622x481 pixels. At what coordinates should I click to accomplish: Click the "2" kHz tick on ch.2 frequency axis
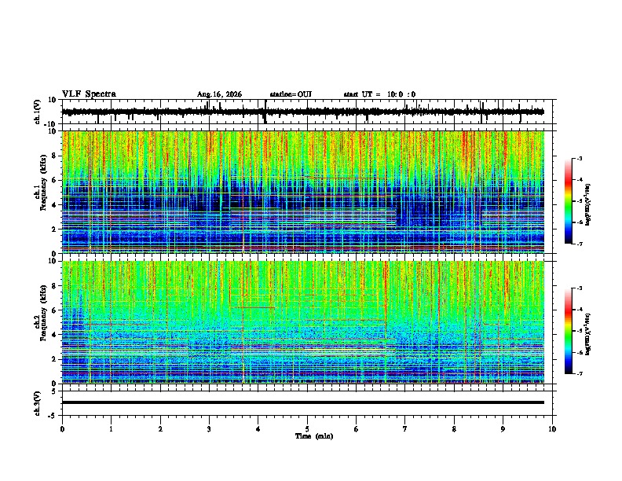[x=55, y=359]
